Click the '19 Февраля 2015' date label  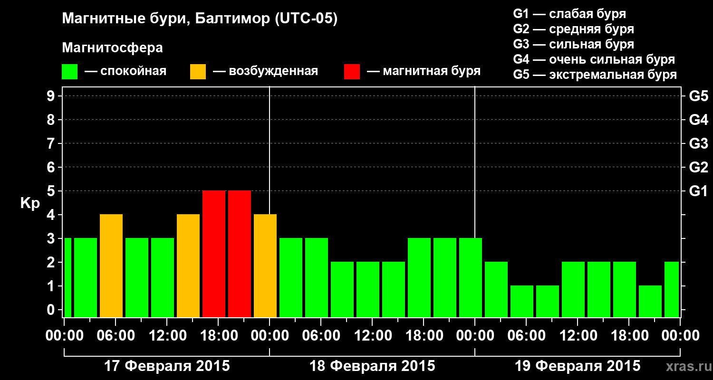pos(578,366)
